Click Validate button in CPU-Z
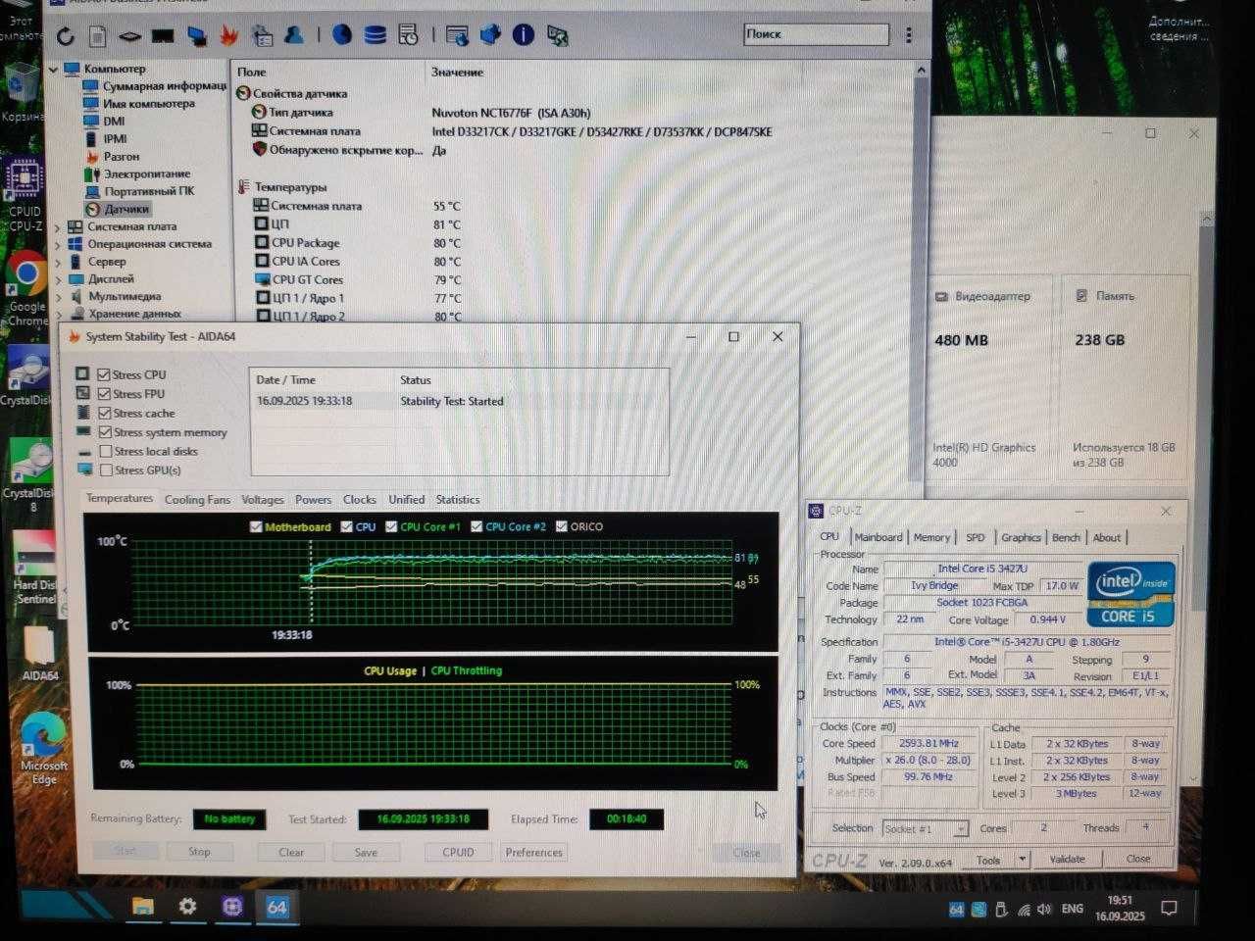Image resolution: width=1255 pixels, height=941 pixels. coord(1067,859)
